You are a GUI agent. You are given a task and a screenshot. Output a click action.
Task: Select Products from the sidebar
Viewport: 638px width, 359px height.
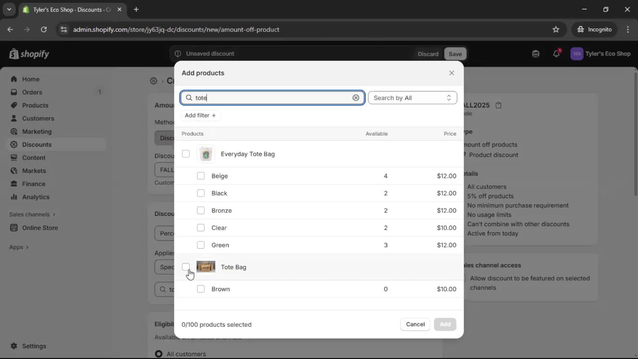[x=35, y=105]
